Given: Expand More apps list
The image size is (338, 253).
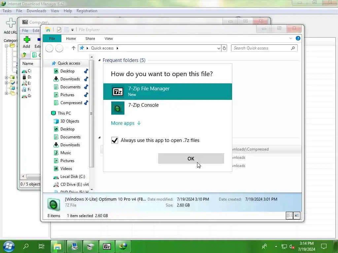Looking at the screenshot, I should click(126, 123).
